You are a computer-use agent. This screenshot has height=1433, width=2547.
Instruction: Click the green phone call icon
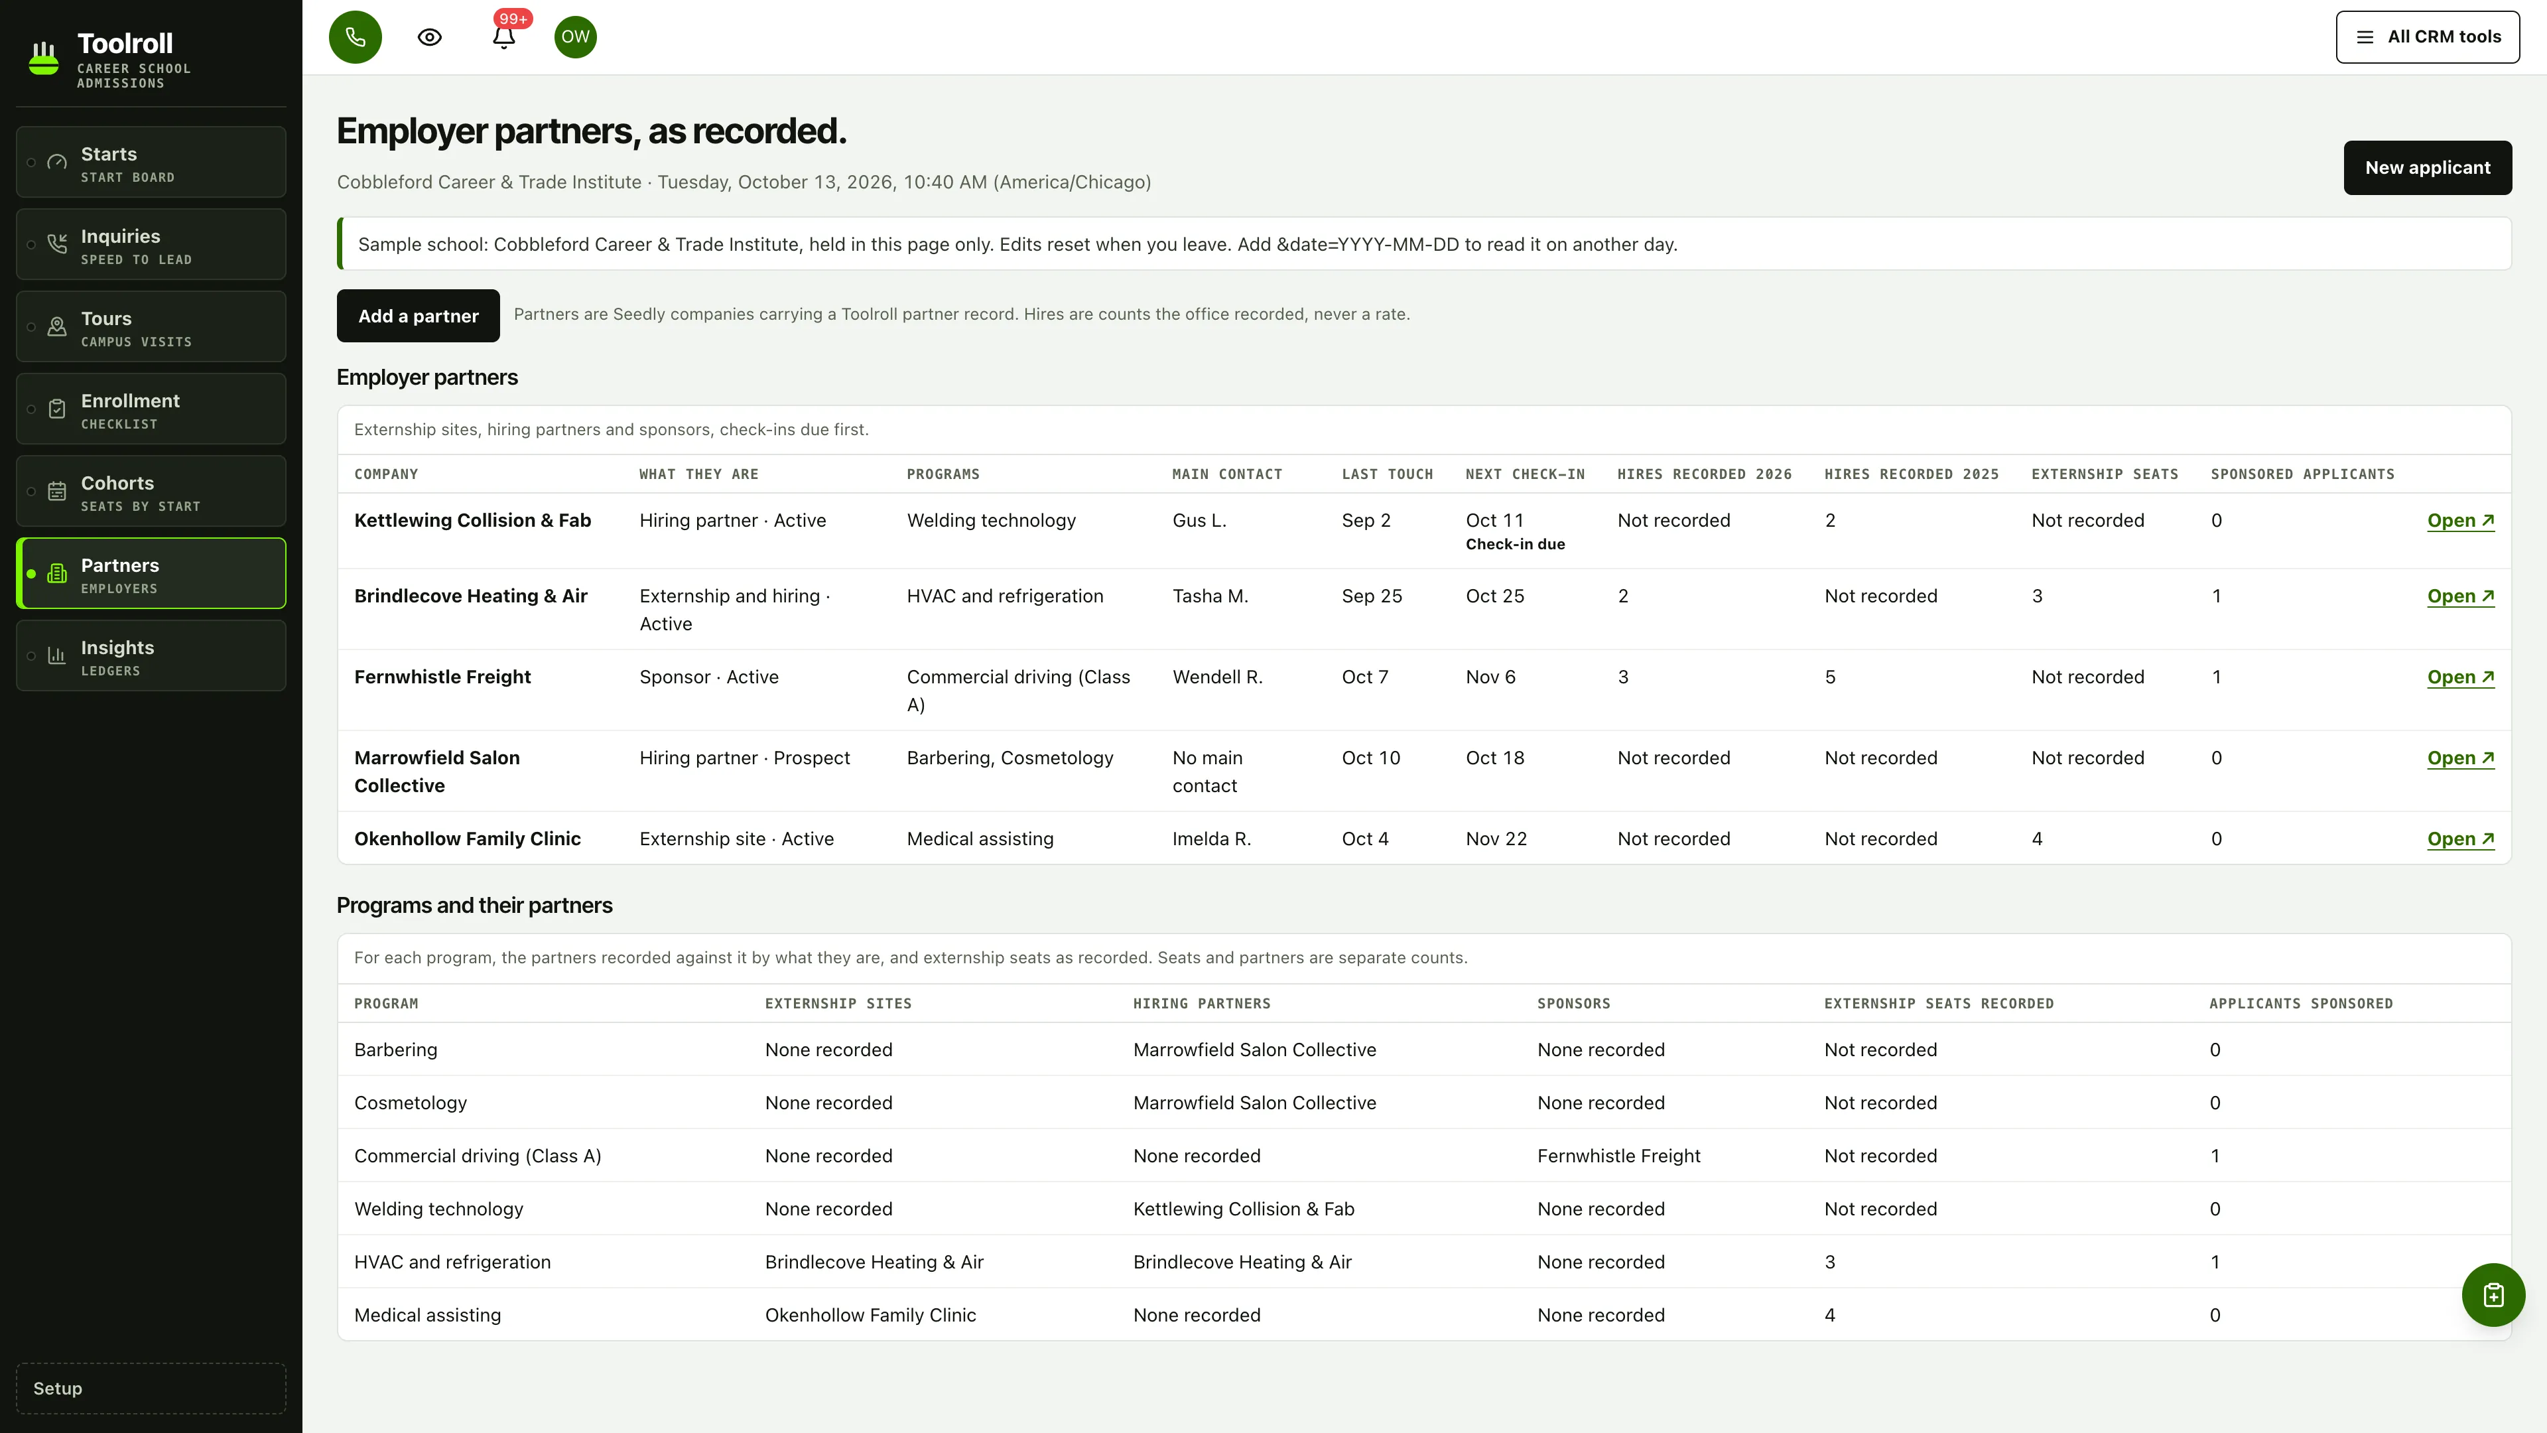(x=355, y=36)
